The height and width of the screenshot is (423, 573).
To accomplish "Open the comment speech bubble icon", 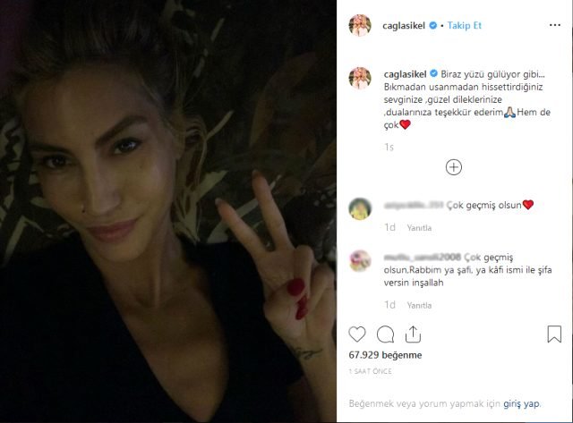I will pos(385,334).
